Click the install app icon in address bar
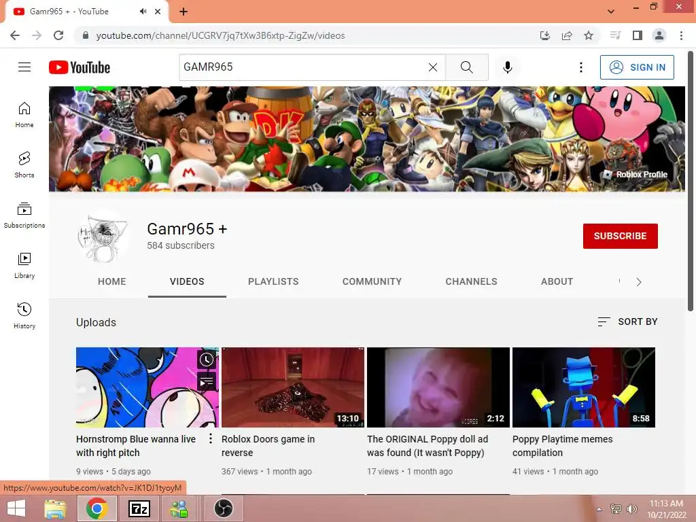Screen dimensions: 696x522 tap(545, 35)
